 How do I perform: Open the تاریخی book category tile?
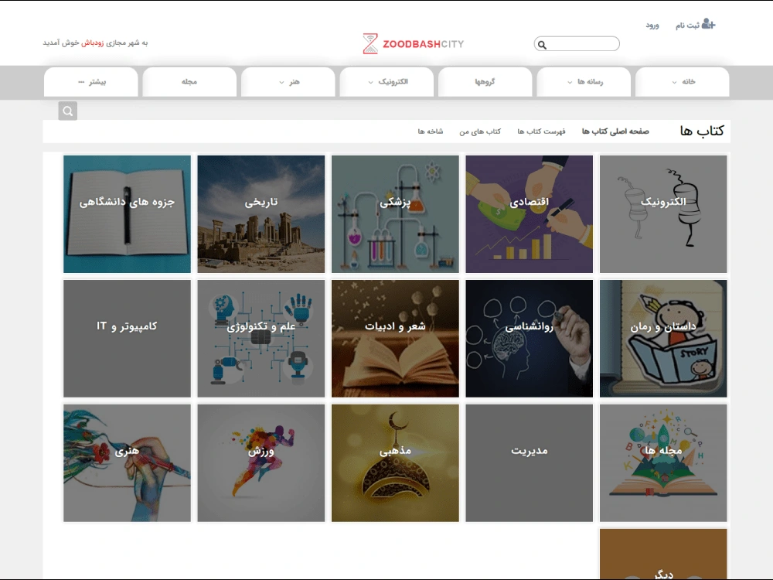point(261,214)
